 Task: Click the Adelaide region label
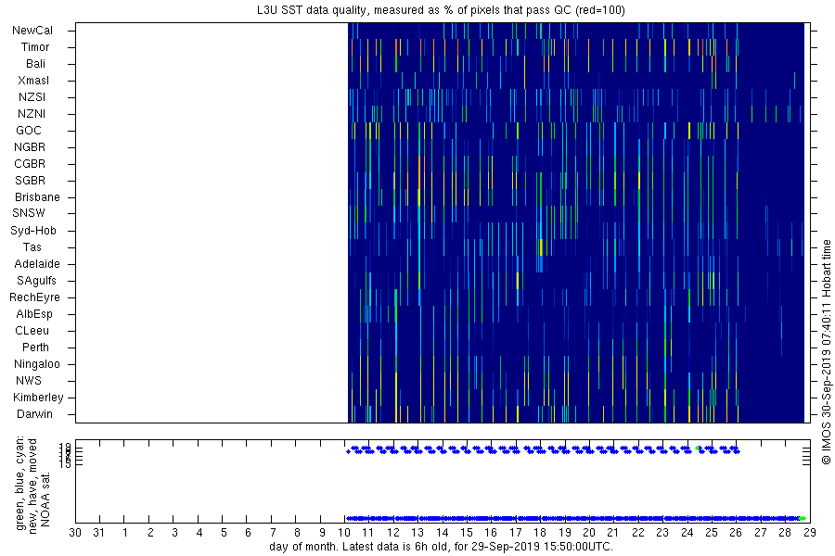tap(37, 264)
